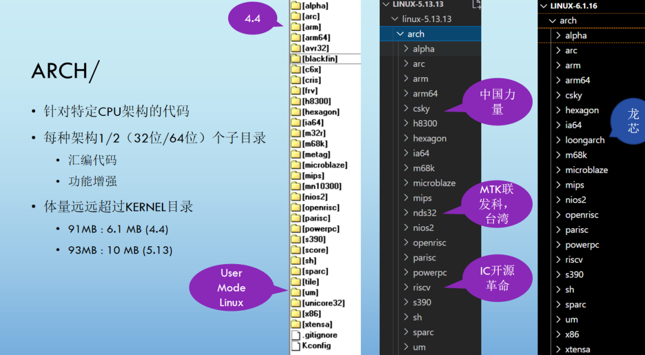Select the alpha entry in LINUX-6.1.16
The width and height of the screenshot is (645, 355).
click(575, 35)
